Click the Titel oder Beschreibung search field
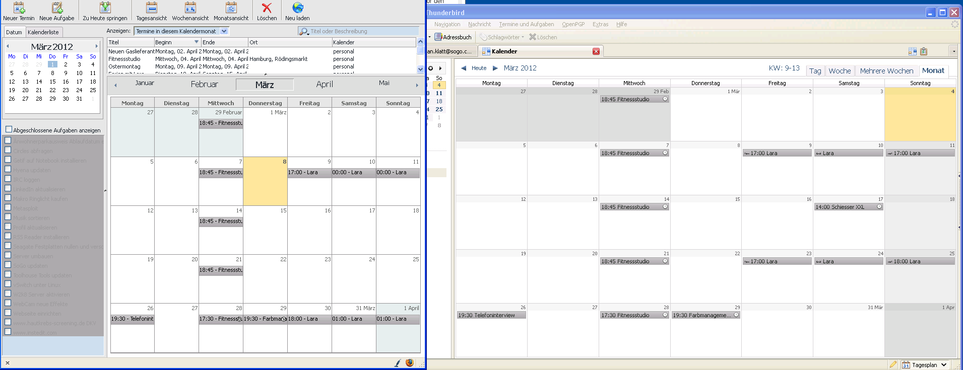963x370 pixels. pos(363,31)
